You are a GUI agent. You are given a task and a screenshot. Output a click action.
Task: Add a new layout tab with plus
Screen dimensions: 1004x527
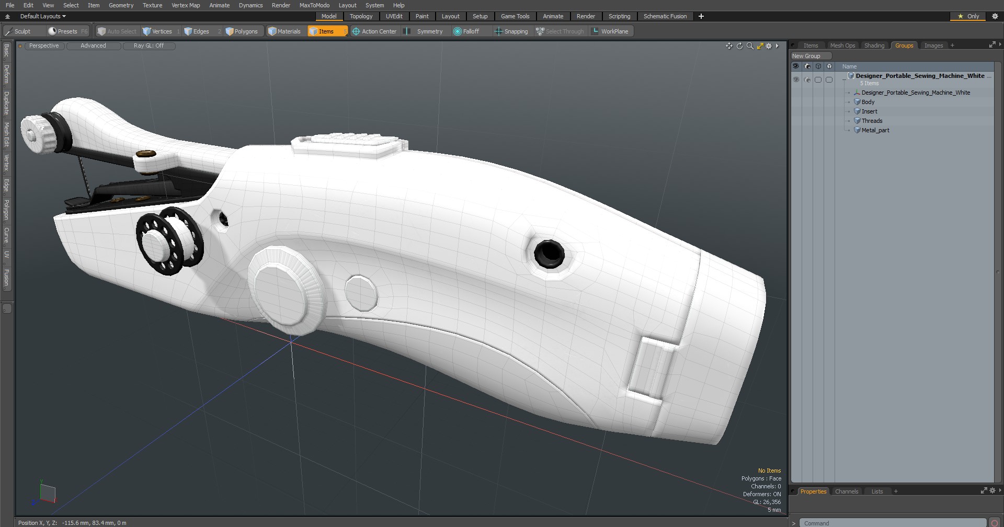coord(701,16)
